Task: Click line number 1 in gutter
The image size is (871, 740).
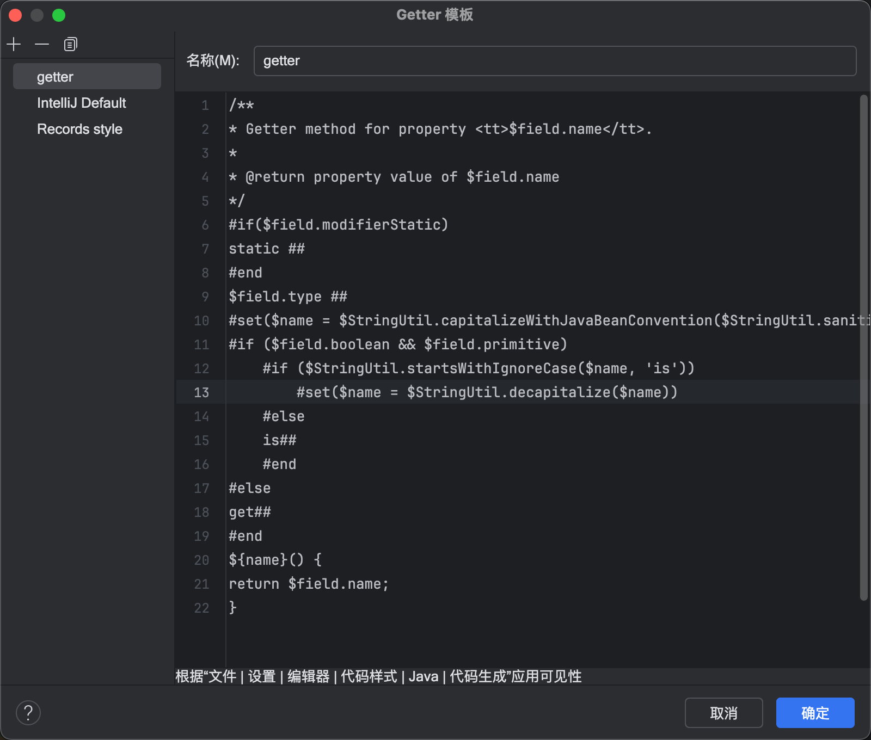Action: click(205, 105)
